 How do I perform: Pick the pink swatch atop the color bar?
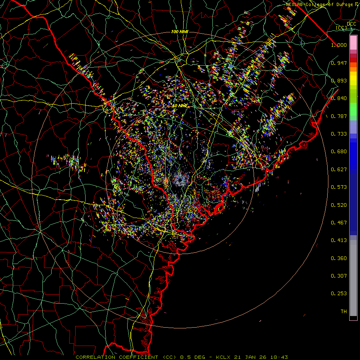point(353,42)
